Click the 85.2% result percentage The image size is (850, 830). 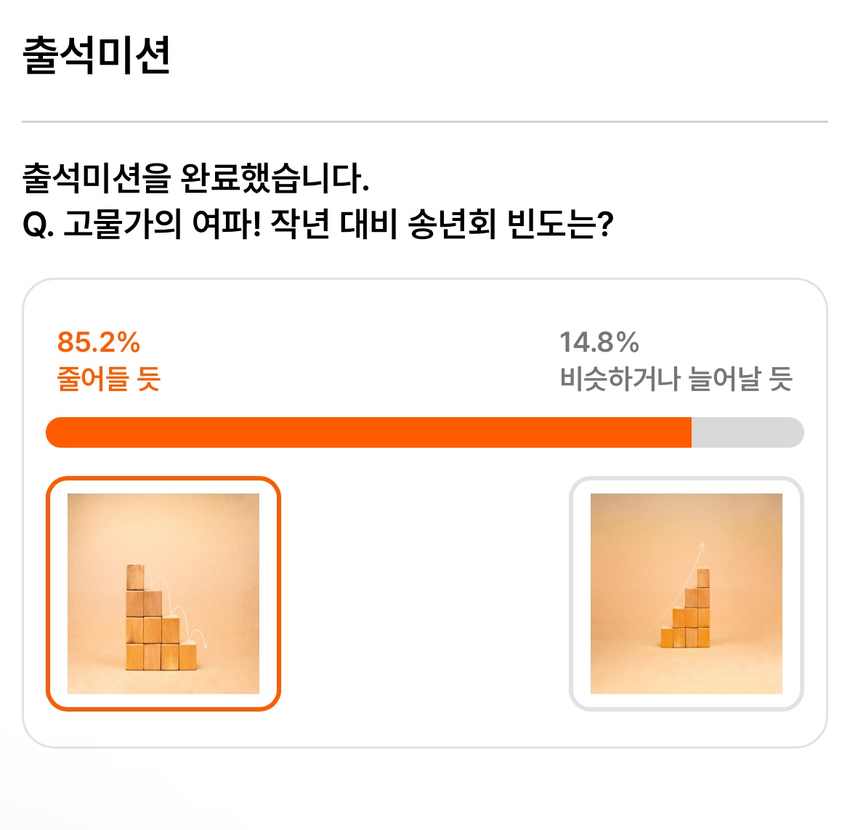[x=99, y=342]
